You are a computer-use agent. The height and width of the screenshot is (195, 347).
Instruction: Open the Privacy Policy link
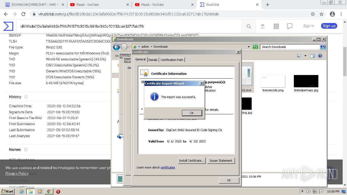17,173
